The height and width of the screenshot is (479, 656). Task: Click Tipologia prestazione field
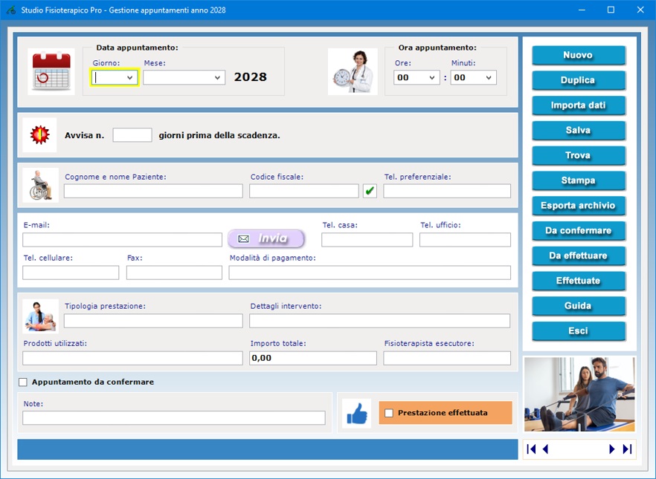click(x=153, y=321)
